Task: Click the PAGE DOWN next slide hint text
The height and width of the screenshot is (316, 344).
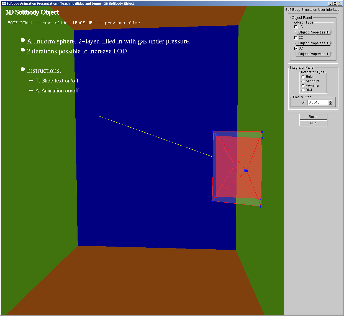Action: click(37, 23)
